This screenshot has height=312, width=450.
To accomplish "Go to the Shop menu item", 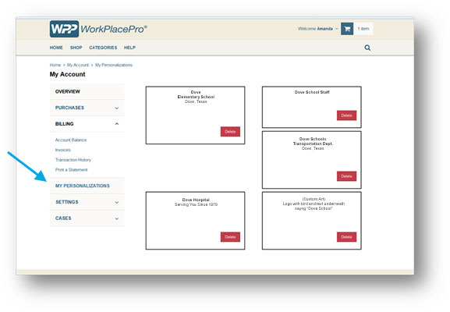I will (x=76, y=48).
